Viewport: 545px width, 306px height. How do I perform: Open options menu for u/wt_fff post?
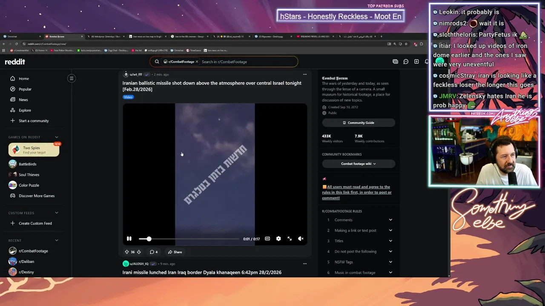tap(305, 74)
